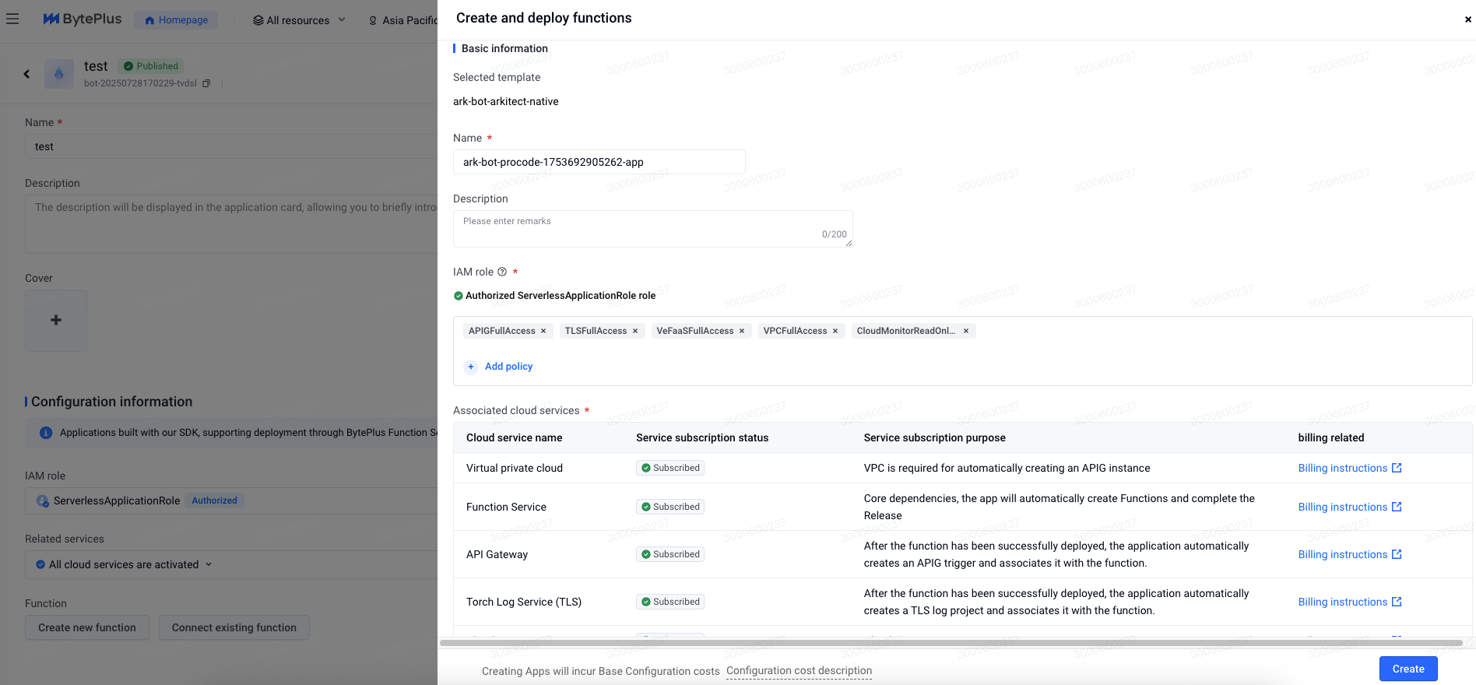Remove the VPCFullAccess policy tag

click(x=835, y=331)
